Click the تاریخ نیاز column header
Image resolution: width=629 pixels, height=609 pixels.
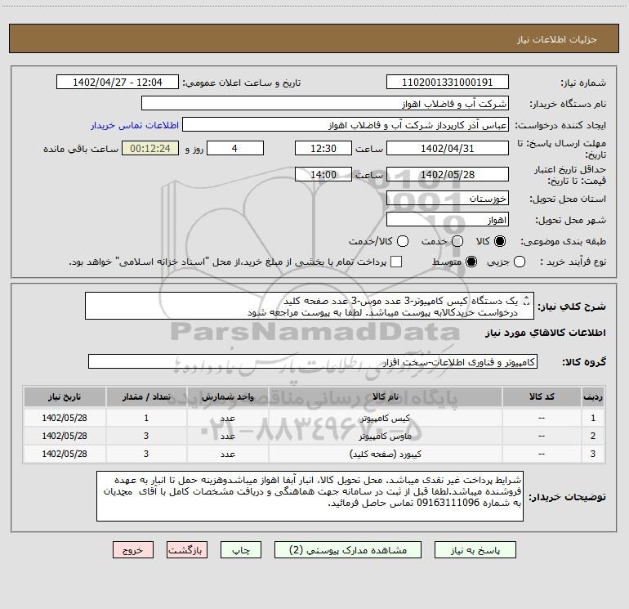pyautogui.click(x=65, y=397)
